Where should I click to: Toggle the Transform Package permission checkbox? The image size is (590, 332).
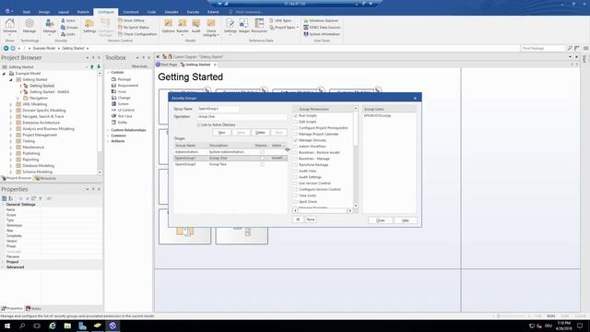click(x=295, y=165)
